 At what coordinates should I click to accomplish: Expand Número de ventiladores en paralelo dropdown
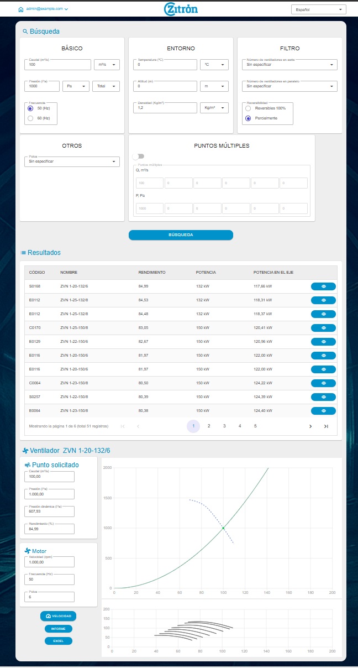click(289, 86)
